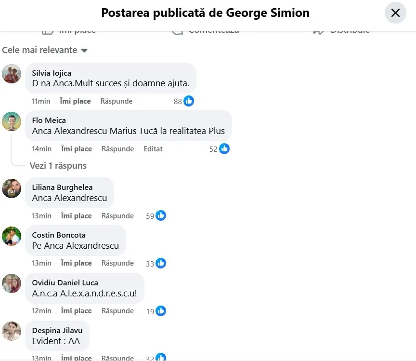Expand replies via Vezi 1 răspuns

[57, 165]
